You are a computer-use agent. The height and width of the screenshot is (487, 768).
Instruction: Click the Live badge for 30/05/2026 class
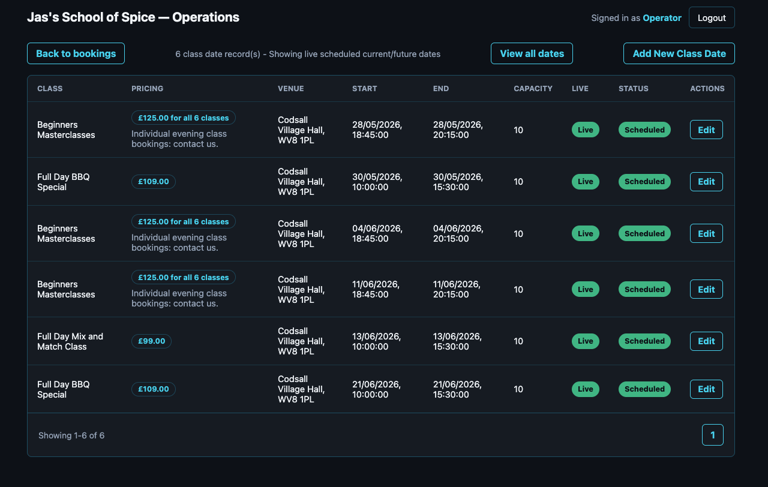[586, 182]
